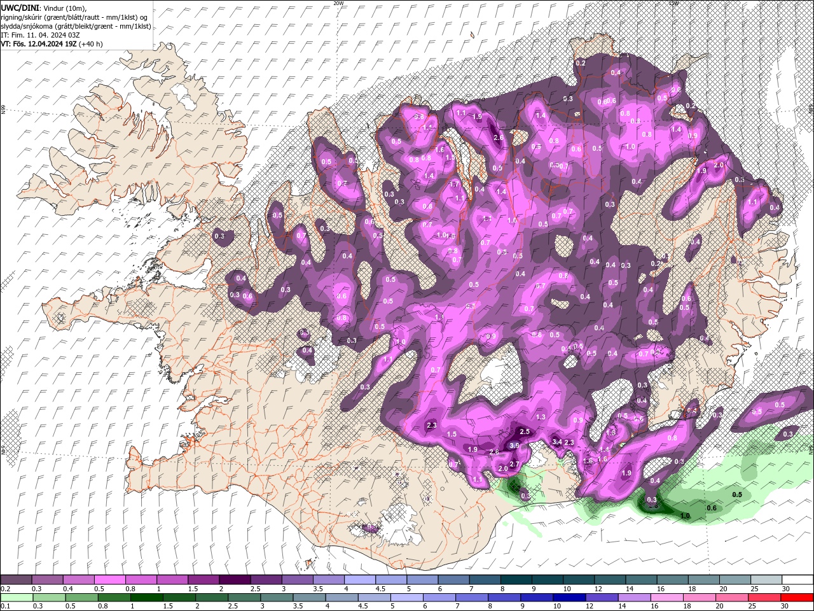Click the VT: Fös. 12.04.2024 19Z line
814x611 pixels.
52,44
